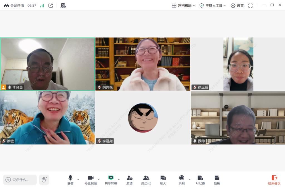This screenshot has height=187, width=285.
Task: Open the 邀请 invite icon
Action: (129, 180)
